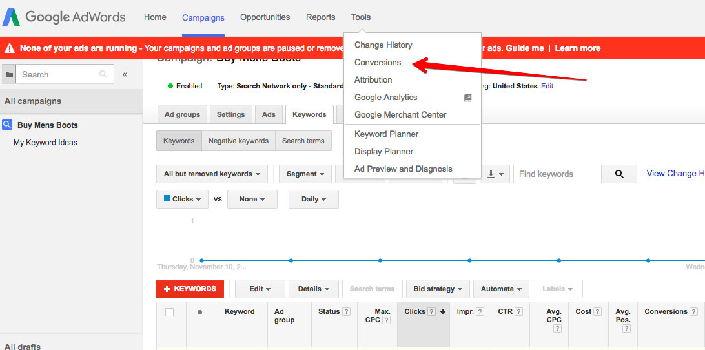The image size is (705, 350).
Task: Click the Google AdWords logo
Action: click(65, 17)
